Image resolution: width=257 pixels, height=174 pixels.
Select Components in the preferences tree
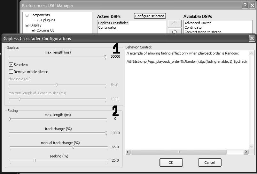point(40,15)
